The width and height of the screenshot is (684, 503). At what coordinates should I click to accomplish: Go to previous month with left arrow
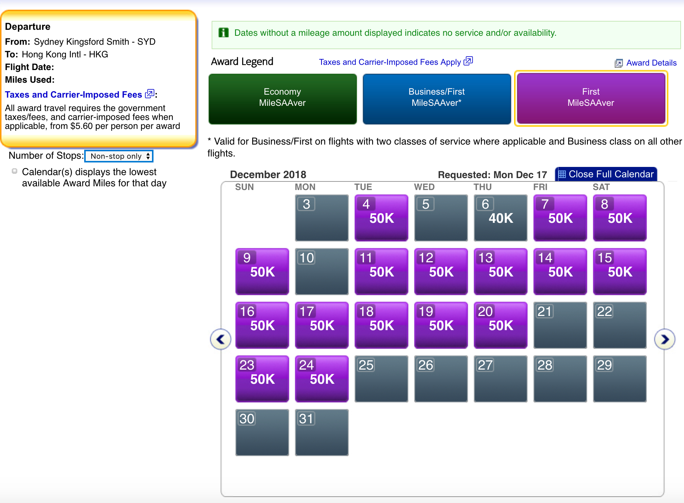pyautogui.click(x=221, y=339)
